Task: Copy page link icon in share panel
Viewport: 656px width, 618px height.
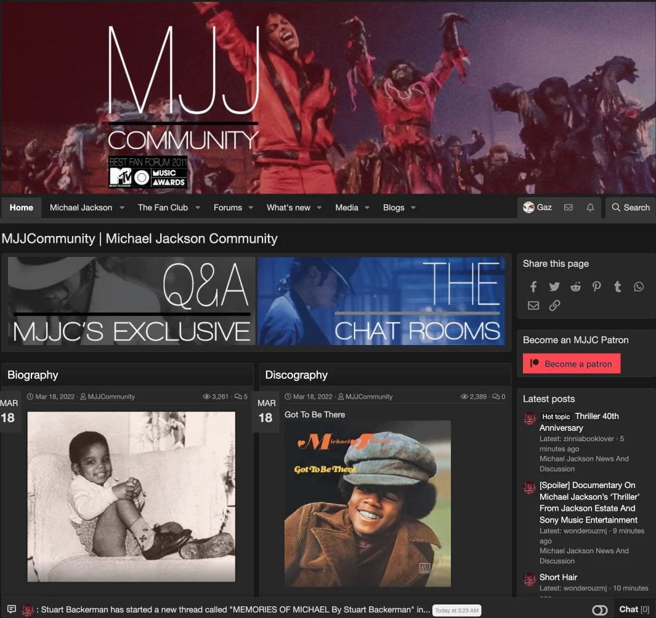Action: (554, 306)
